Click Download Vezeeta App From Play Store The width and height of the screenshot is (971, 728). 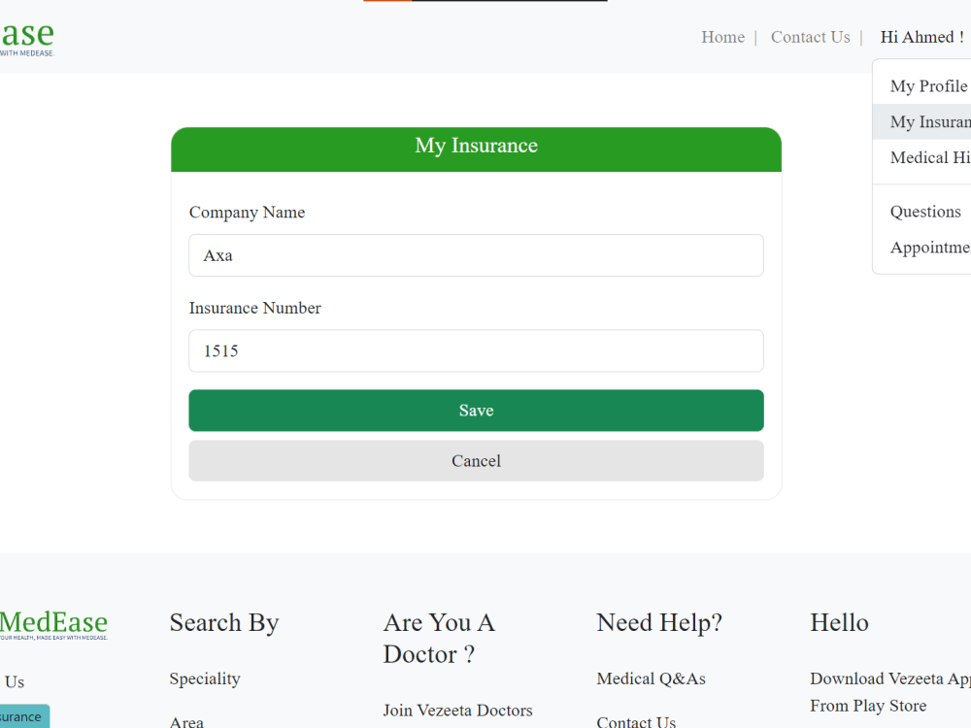(x=889, y=692)
